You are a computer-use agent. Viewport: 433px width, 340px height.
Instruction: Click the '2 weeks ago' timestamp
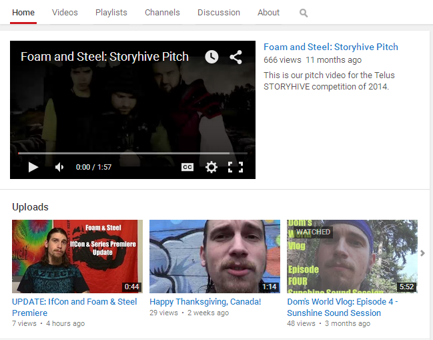(208, 313)
